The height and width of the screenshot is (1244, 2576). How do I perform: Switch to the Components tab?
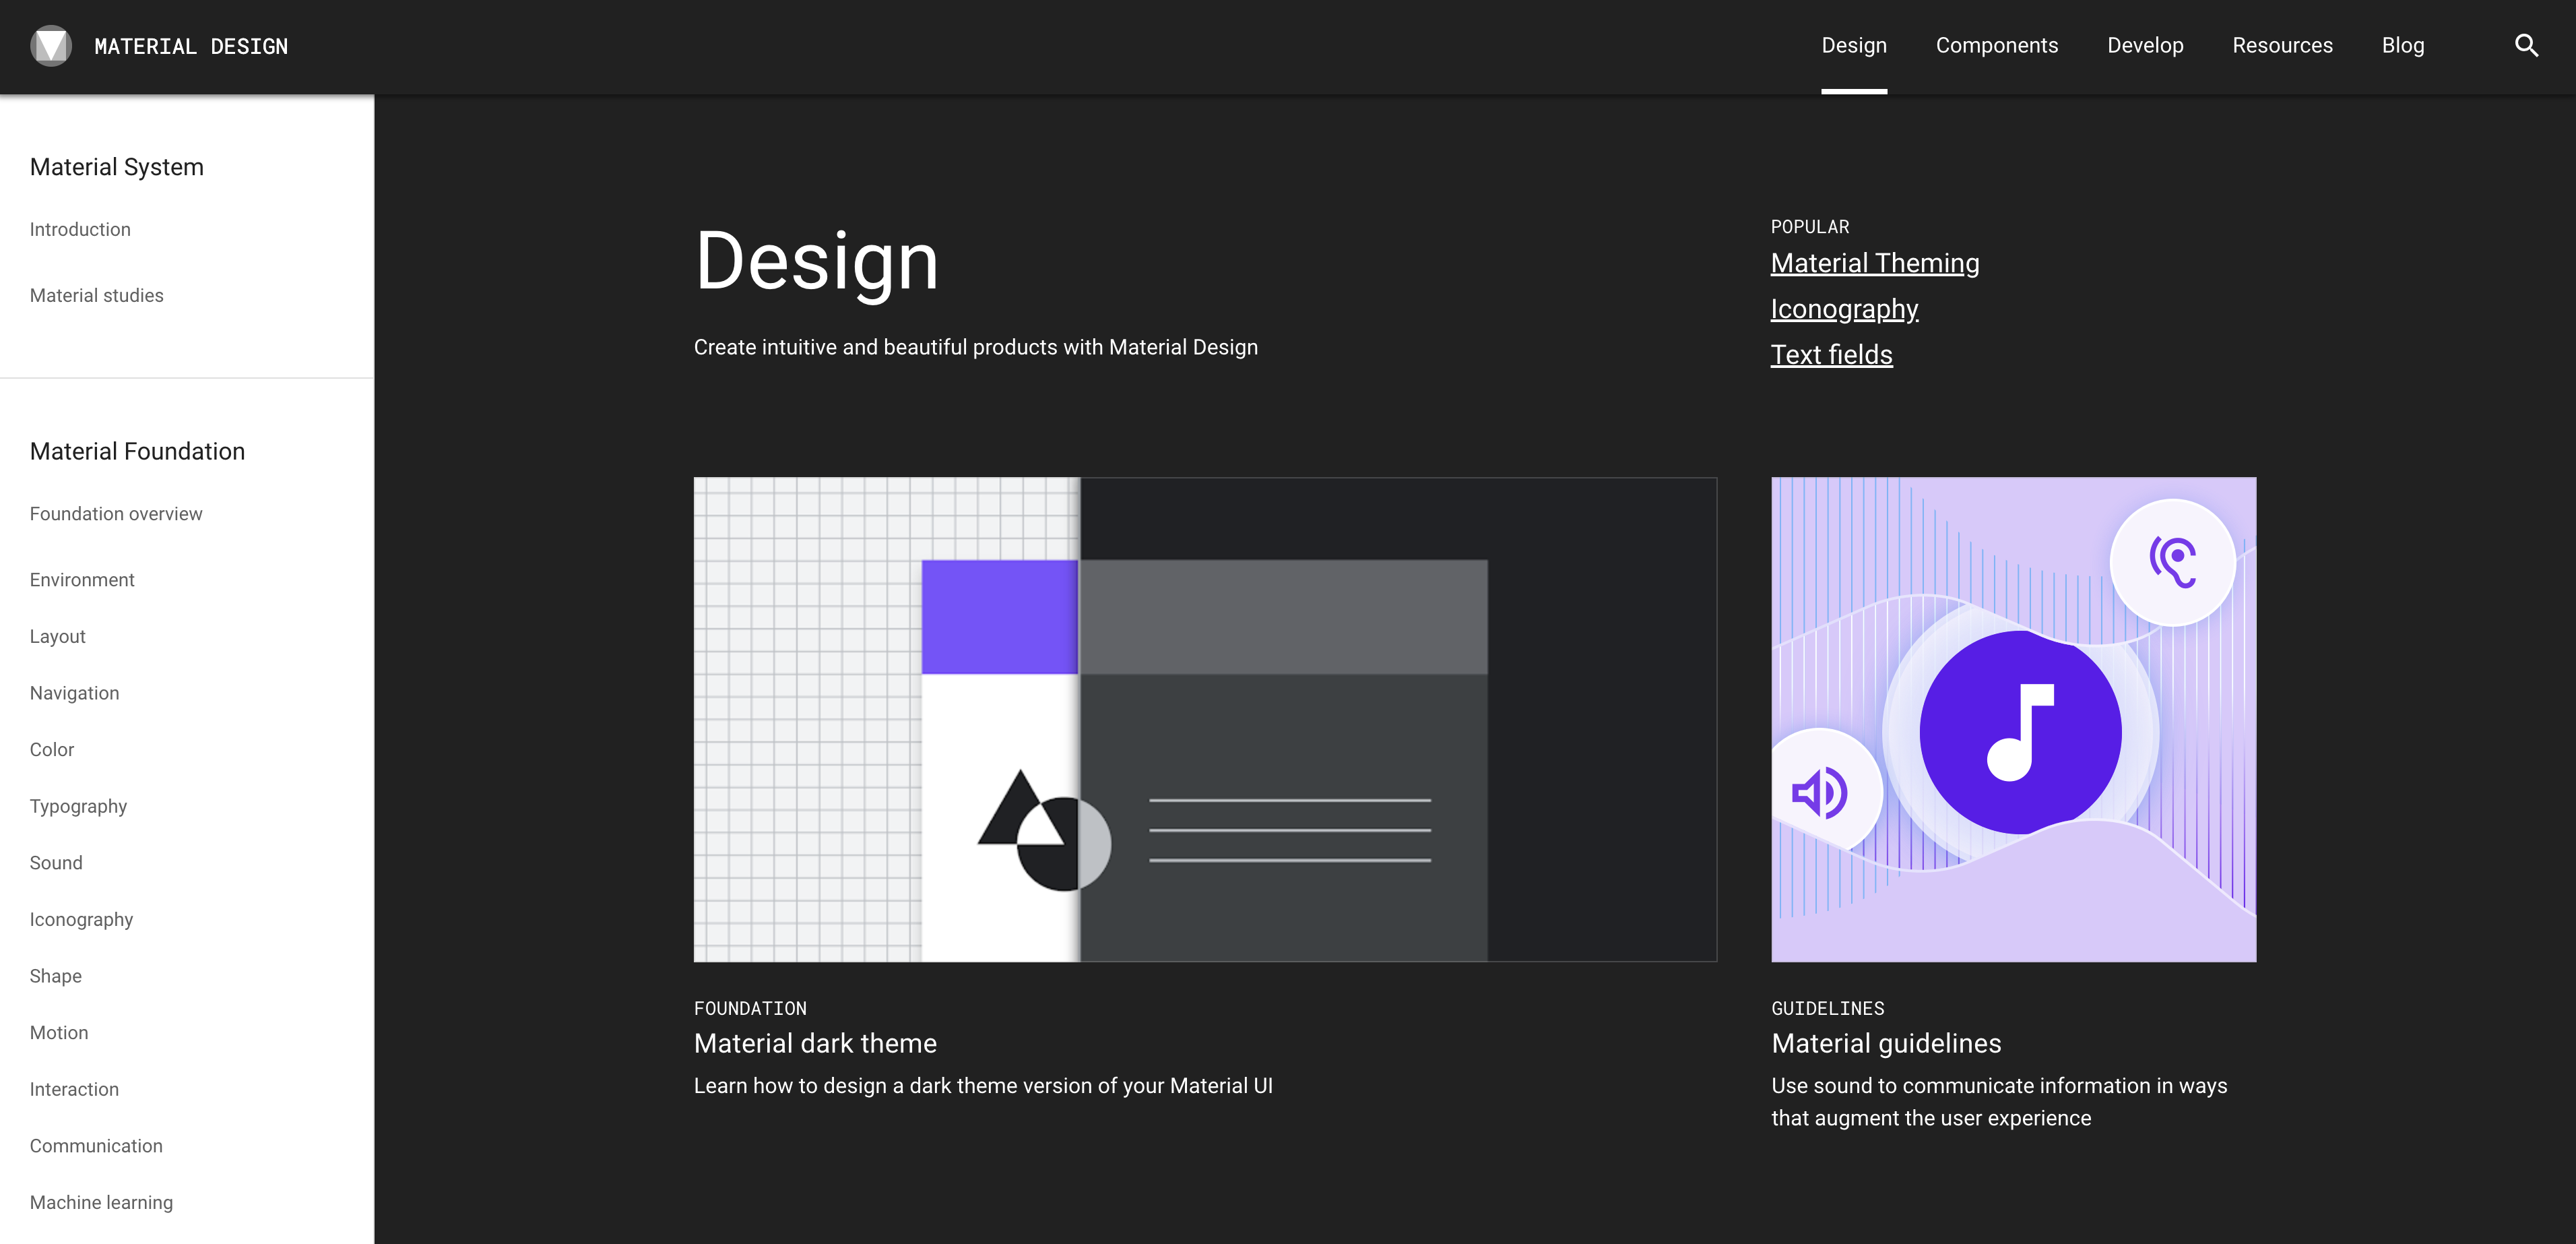pos(1996,46)
